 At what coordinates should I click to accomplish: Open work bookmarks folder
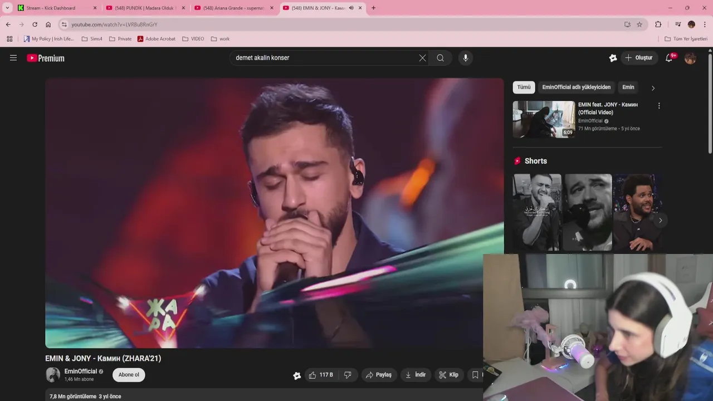pyautogui.click(x=220, y=39)
